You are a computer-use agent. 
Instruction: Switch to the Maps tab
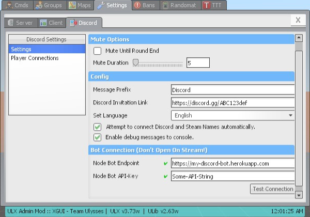(80, 5)
